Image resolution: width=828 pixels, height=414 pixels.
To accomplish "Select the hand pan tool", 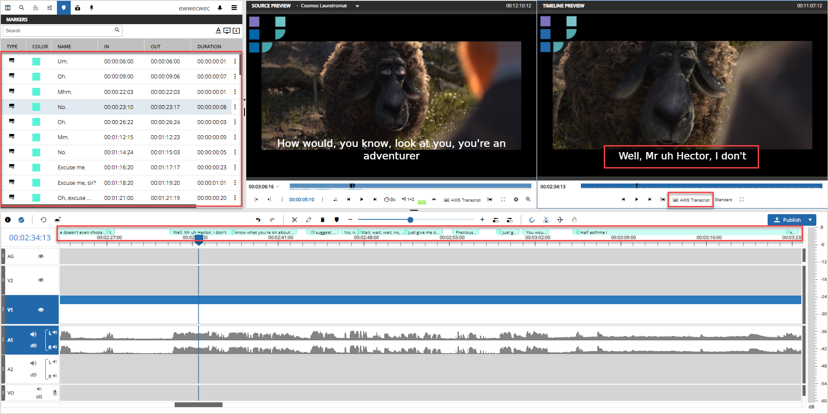I will pyautogui.click(x=574, y=220).
